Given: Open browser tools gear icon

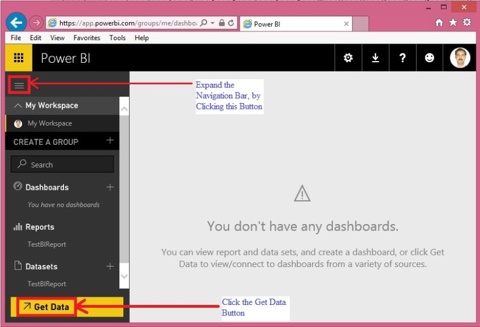Looking at the screenshot, I should click(x=467, y=22).
